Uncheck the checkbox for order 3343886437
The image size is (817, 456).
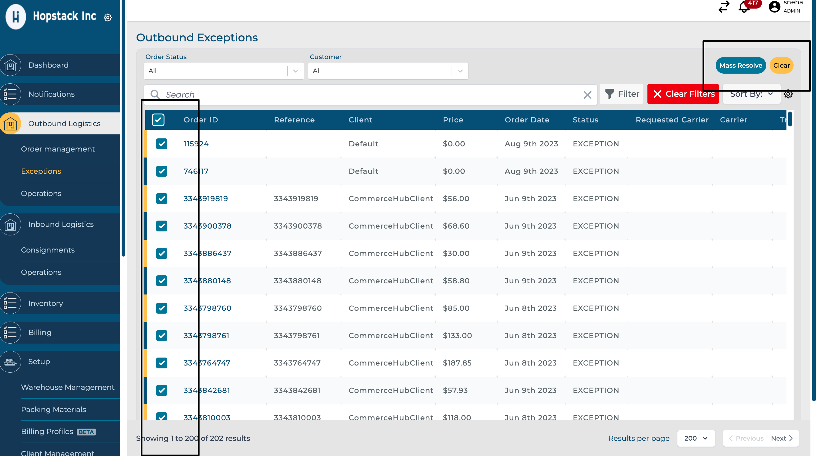click(x=162, y=253)
